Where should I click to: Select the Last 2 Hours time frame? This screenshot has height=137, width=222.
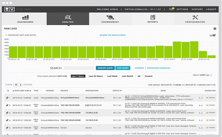pos(78,76)
